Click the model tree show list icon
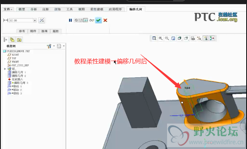 [59, 46]
